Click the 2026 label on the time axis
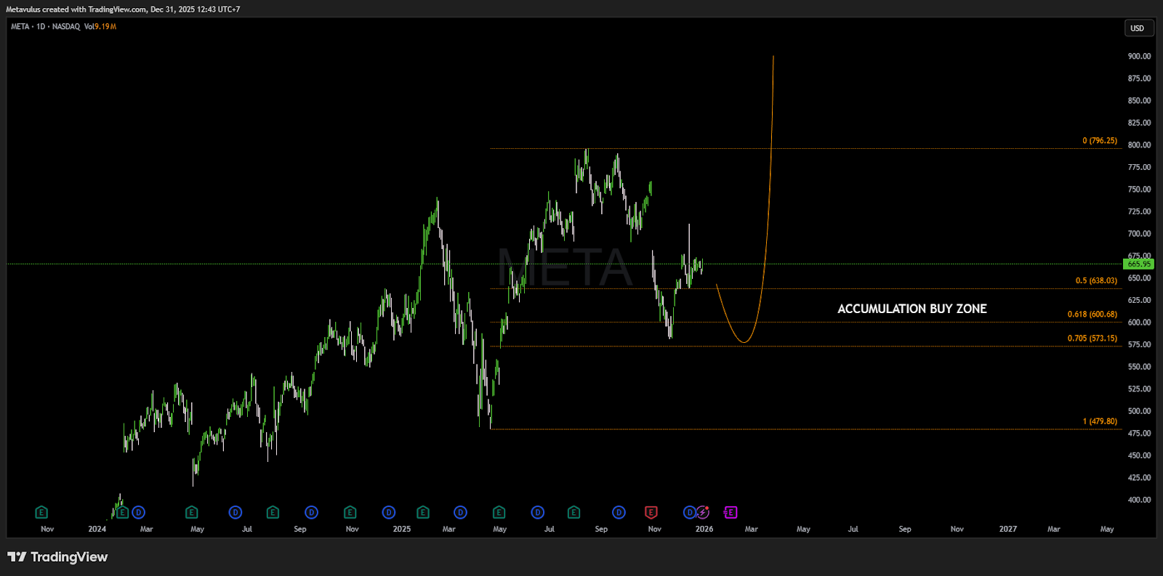 [x=704, y=529]
